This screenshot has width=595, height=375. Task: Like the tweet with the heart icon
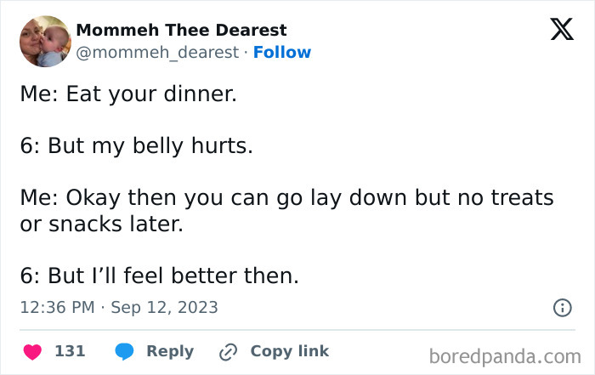point(31,351)
